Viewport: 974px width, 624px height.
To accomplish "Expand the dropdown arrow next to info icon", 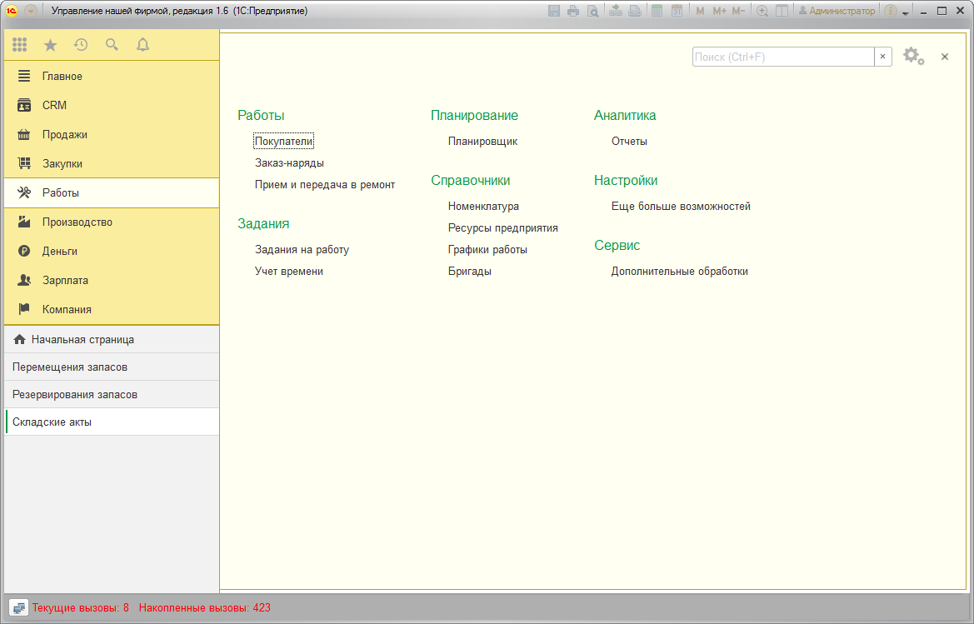I will click(905, 12).
